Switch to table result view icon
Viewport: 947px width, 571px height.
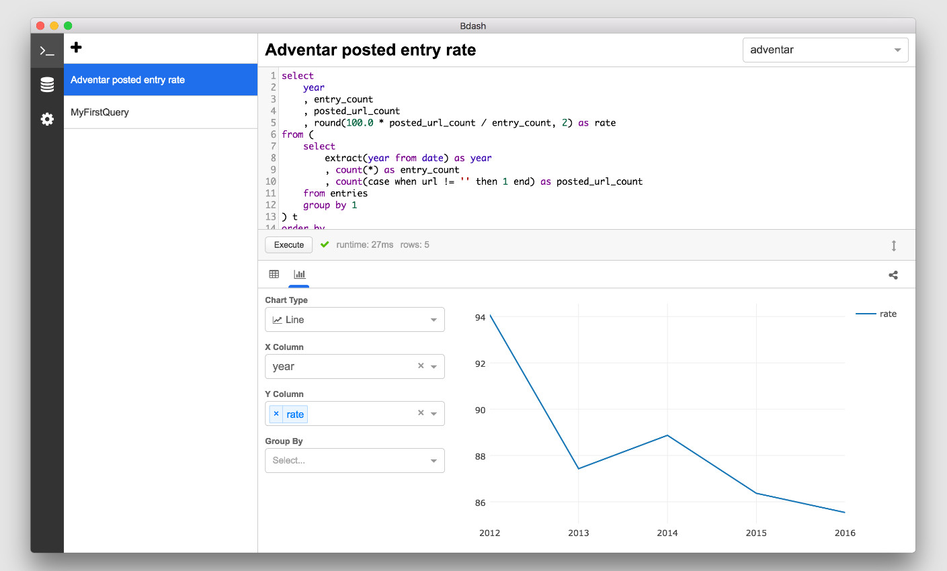coord(274,274)
